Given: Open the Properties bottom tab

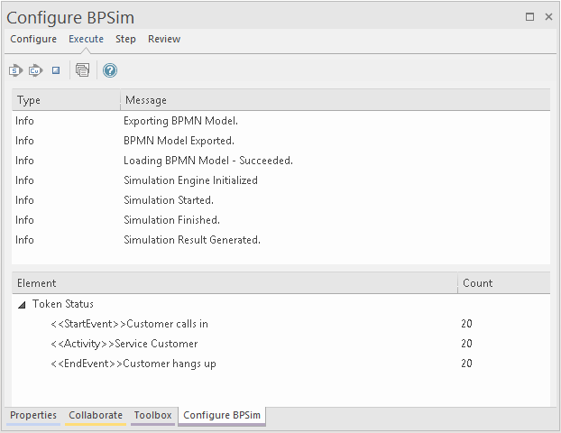Looking at the screenshot, I should (33, 416).
